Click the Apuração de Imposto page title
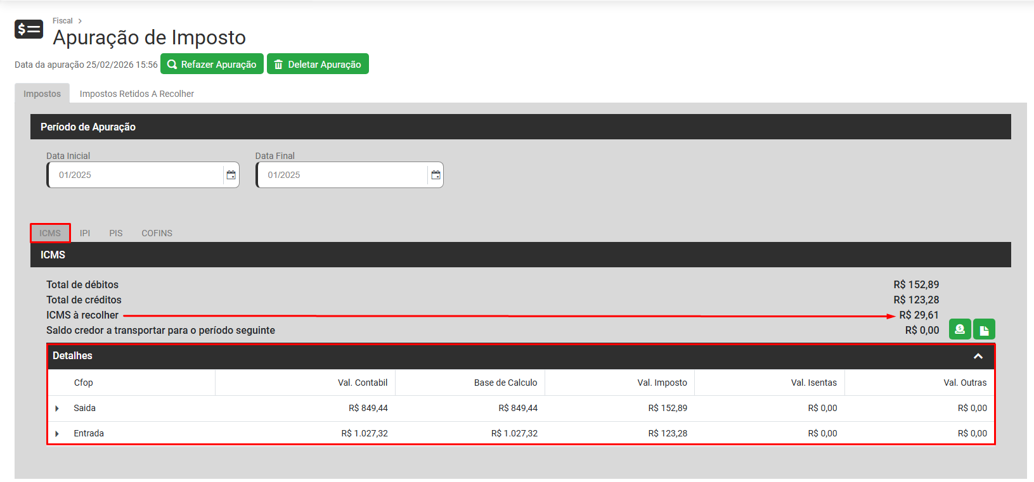The image size is (1034, 482). (150, 37)
